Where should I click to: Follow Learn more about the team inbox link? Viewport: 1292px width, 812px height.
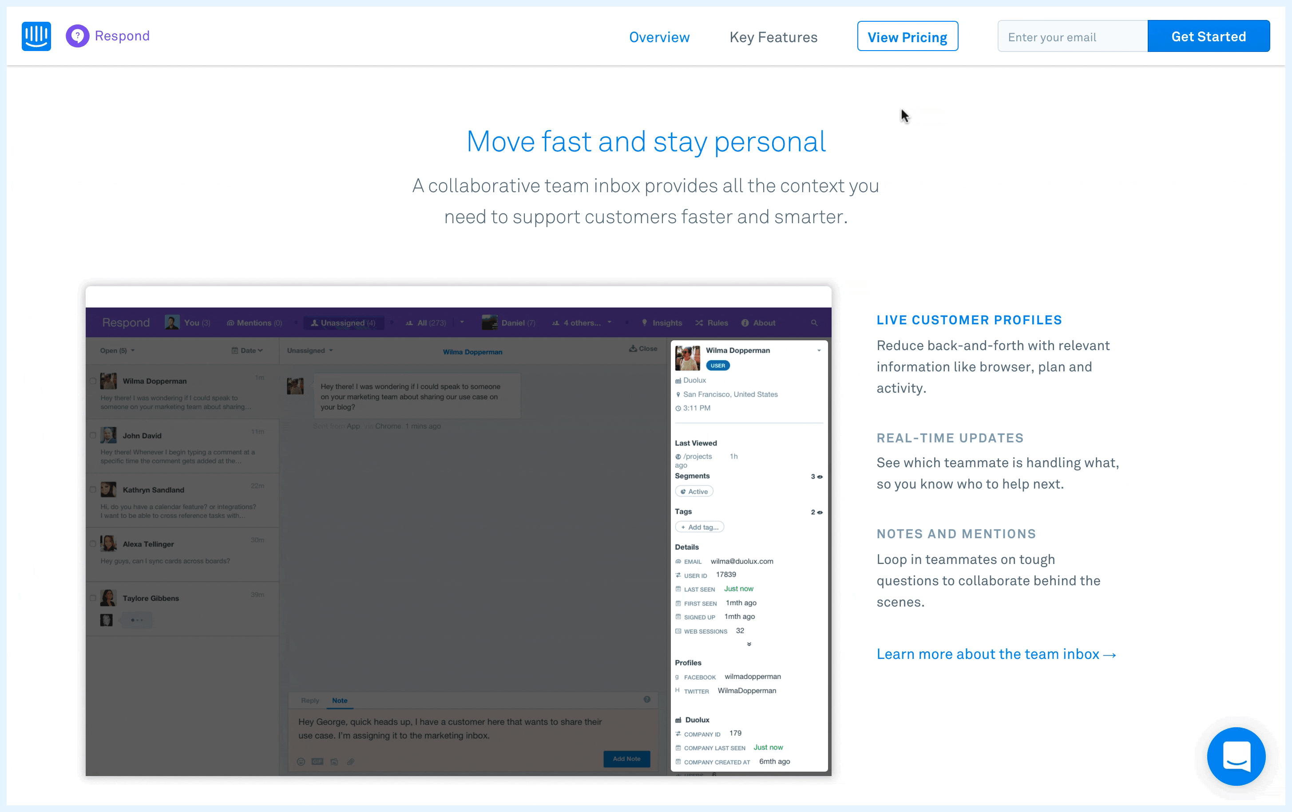point(996,654)
